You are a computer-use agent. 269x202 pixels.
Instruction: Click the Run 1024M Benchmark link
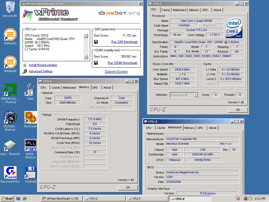point(122,63)
